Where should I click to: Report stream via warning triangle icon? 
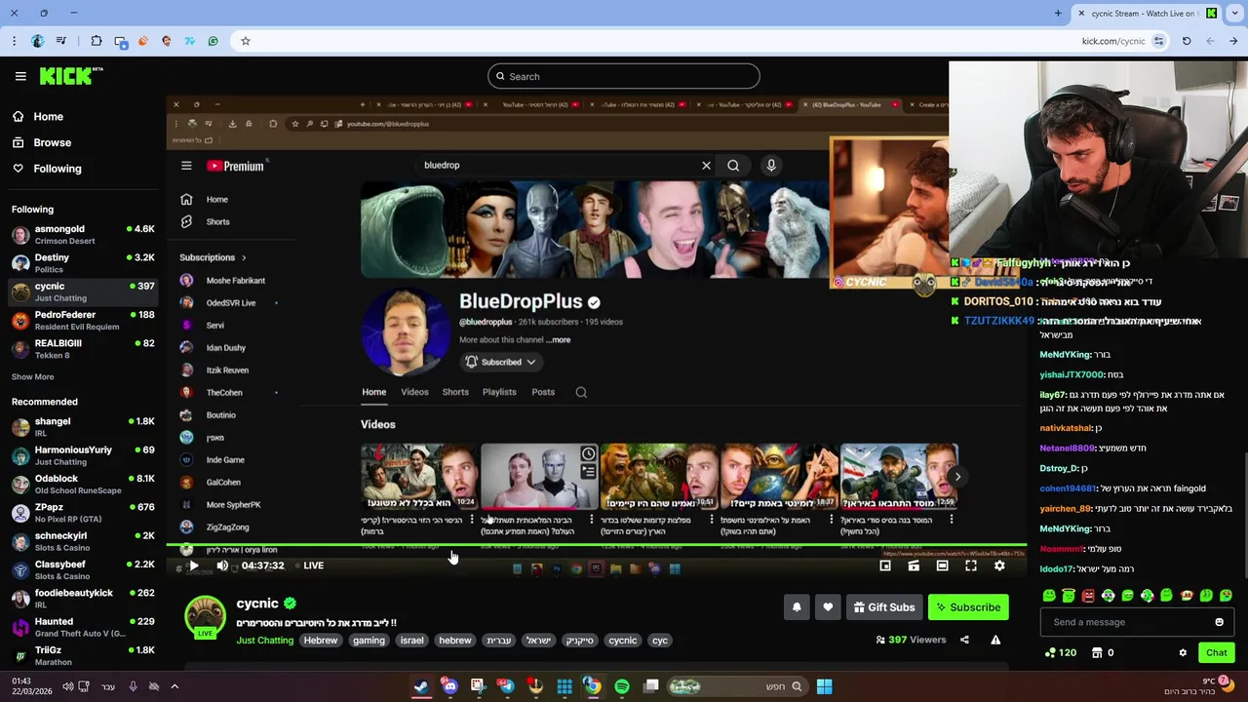pyautogui.click(x=995, y=640)
